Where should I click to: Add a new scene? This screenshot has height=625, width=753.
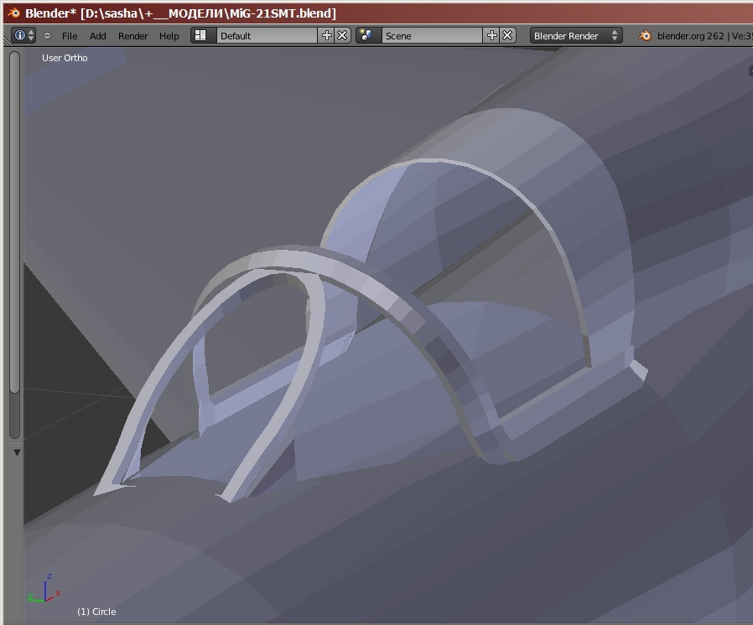click(x=491, y=35)
